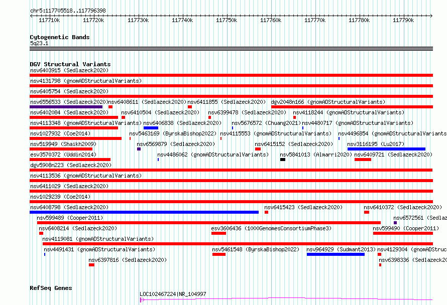
Task: Click the magenta gene start arrow icon
Action: [142, 299]
